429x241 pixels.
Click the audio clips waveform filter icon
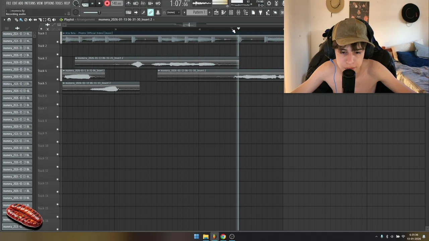(x=17, y=28)
